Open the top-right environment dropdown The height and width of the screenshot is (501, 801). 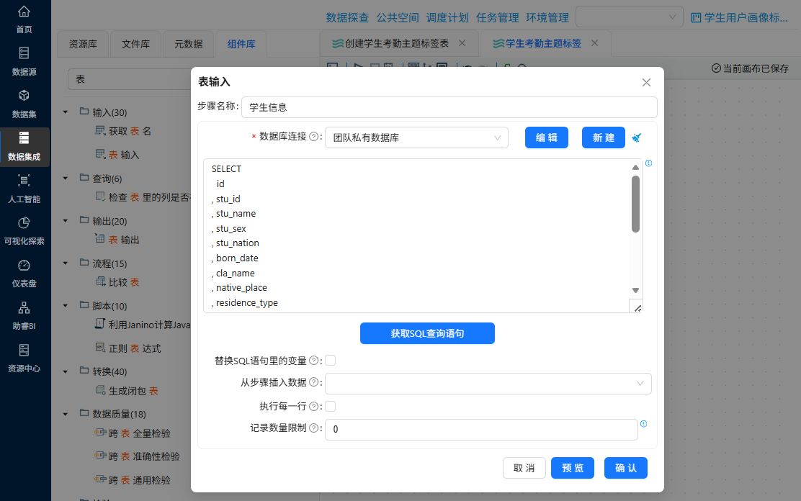click(630, 17)
